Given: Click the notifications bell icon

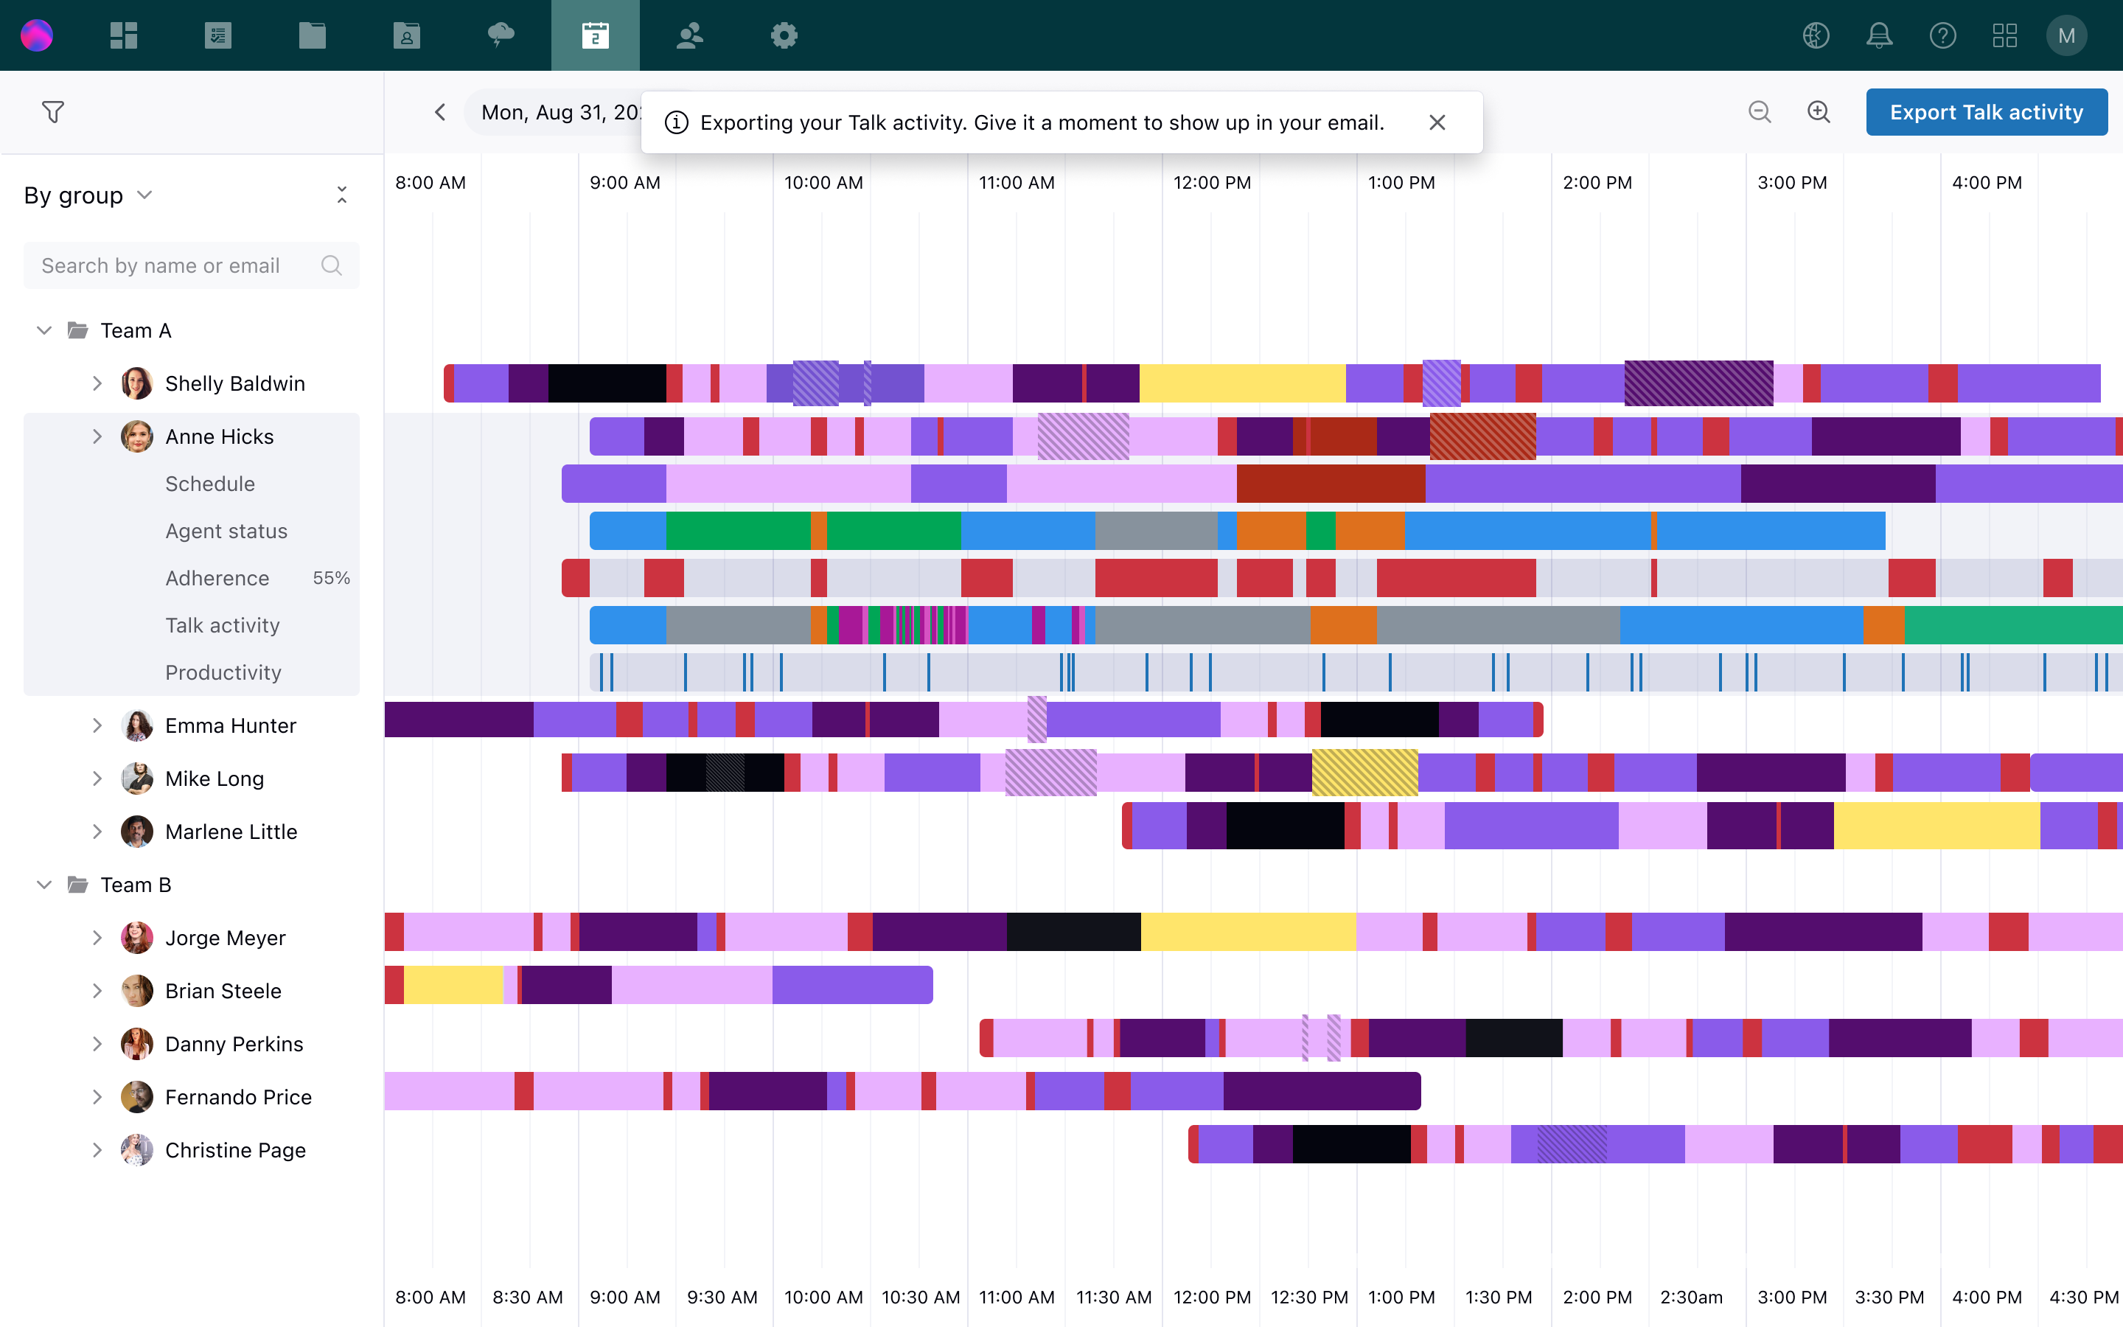Looking at the screenshot, I should coord(1878,34).
